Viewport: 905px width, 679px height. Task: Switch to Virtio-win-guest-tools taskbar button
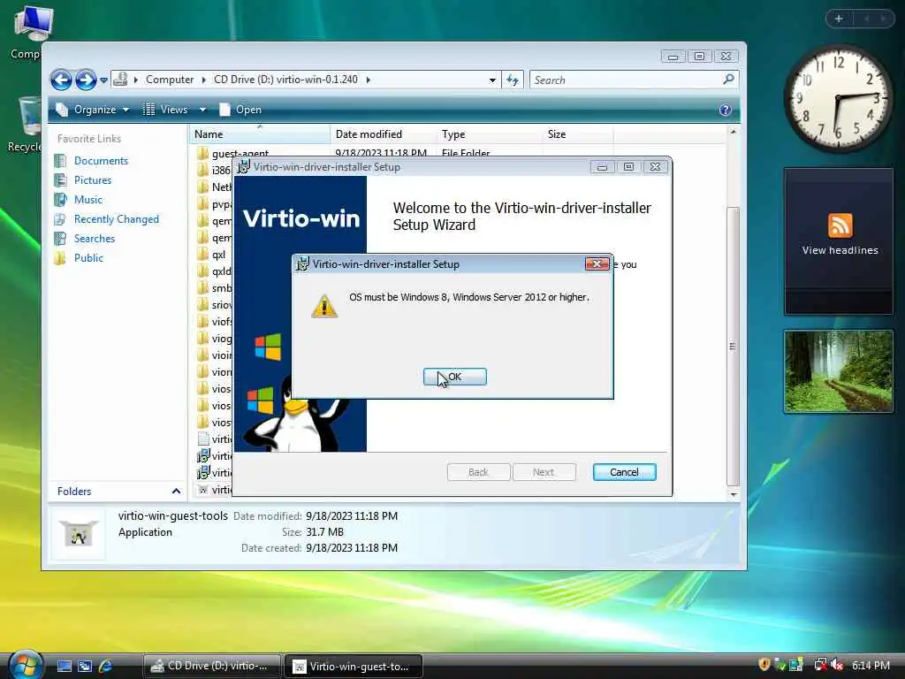point(354,666)
